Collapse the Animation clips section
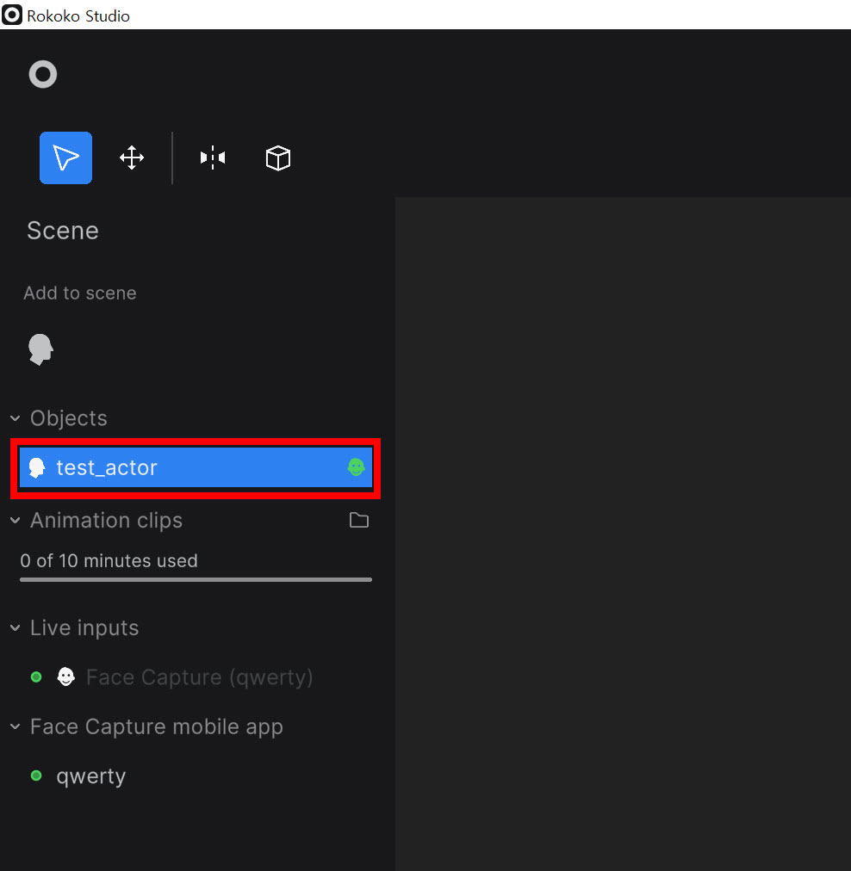 click(15, 521)
